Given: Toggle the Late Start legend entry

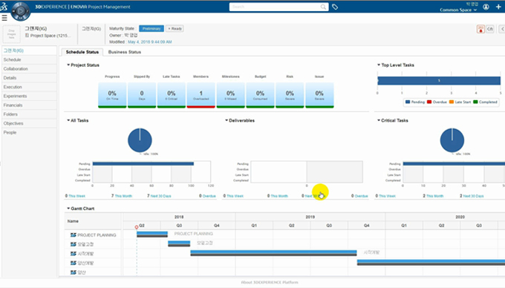Looking at the screenshot, I should pyautogui.click(x=460, y=102).
